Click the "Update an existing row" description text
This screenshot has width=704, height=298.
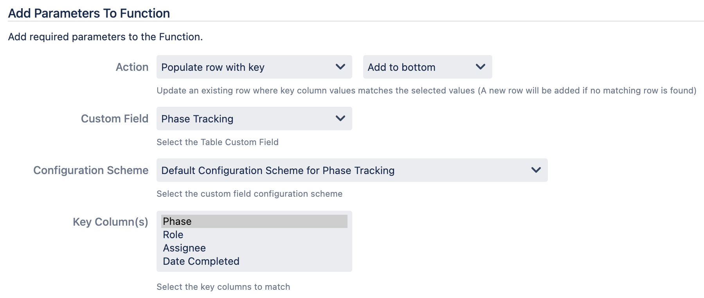(x=426, y=91)
